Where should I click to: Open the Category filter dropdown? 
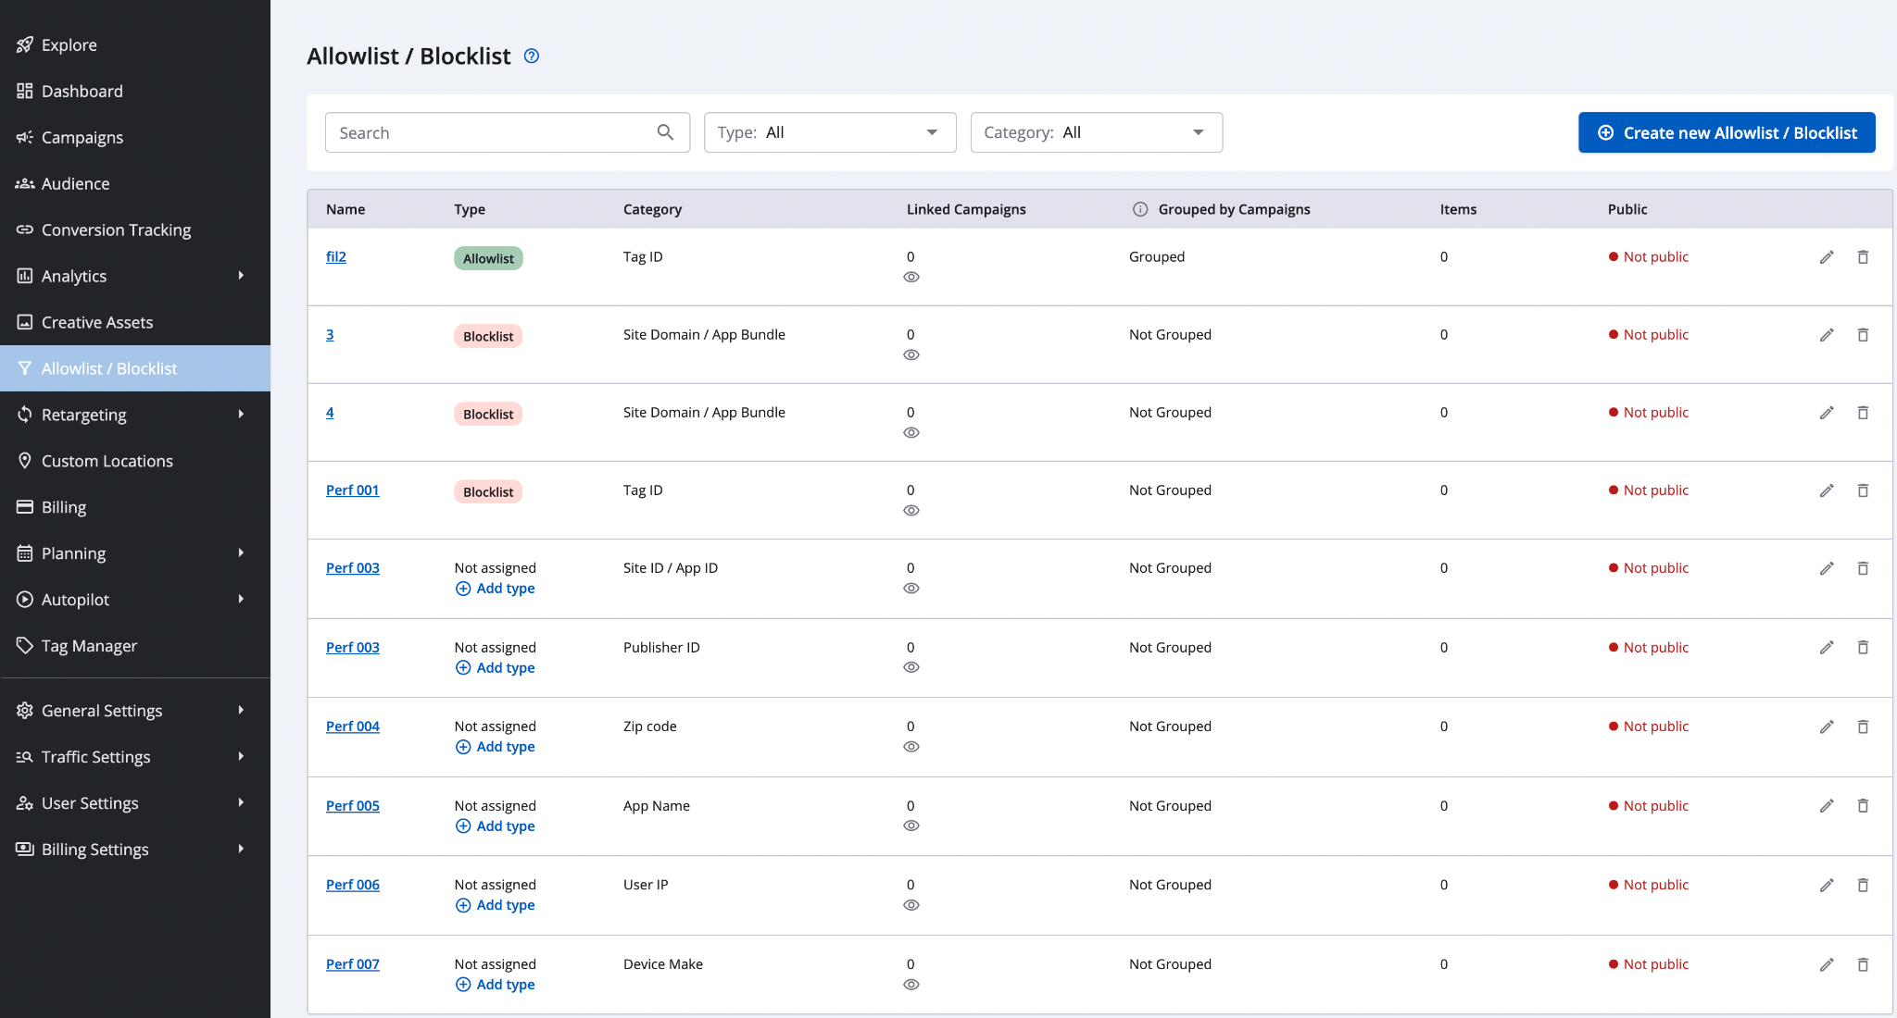[x=1097, y=132]
